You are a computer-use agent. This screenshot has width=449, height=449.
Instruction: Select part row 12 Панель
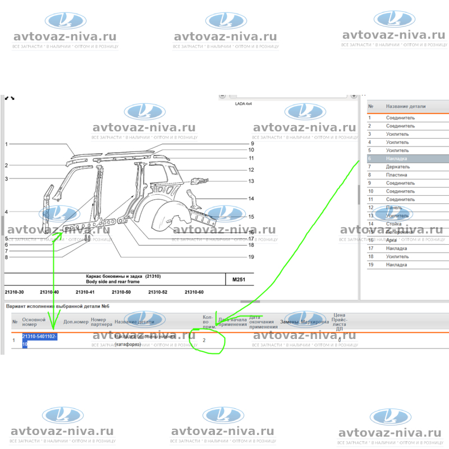click(408, 208)
